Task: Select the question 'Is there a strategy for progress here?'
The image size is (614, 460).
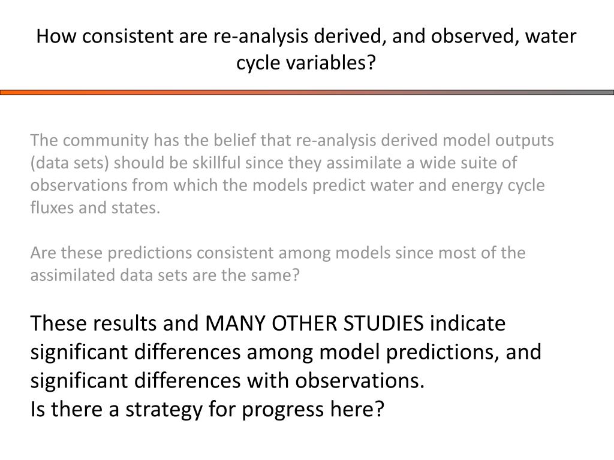Action: (x=207, y=410)
